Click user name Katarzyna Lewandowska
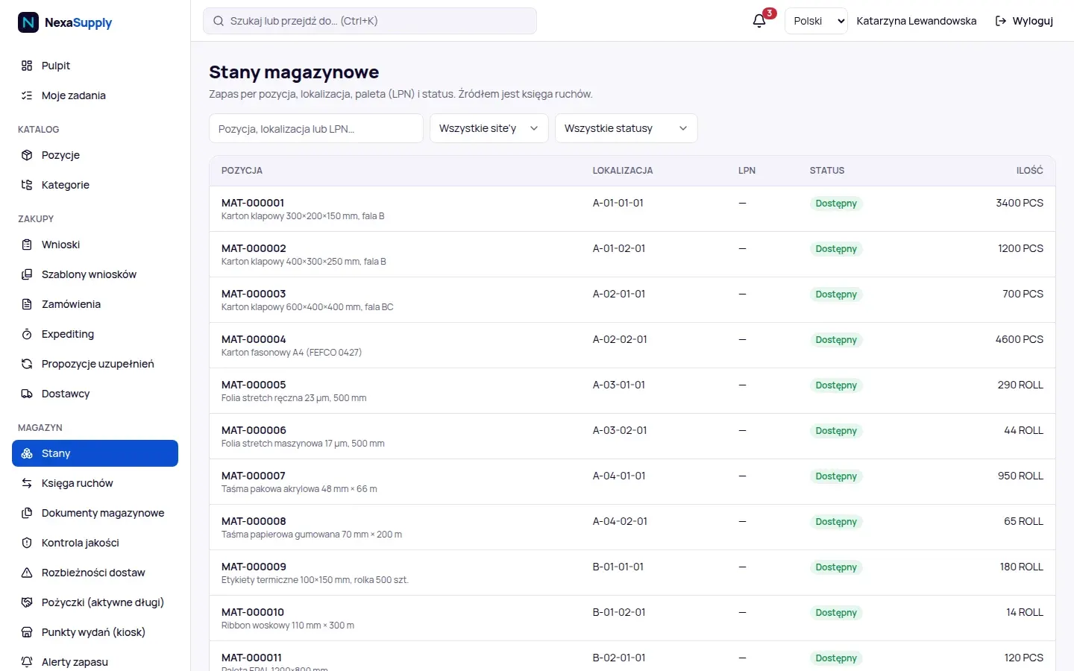 (917, 21)
